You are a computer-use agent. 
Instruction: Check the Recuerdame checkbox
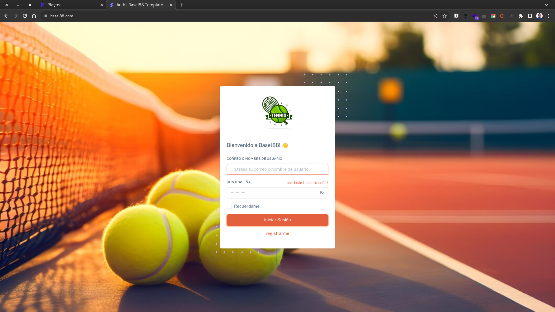click(229, 206)
